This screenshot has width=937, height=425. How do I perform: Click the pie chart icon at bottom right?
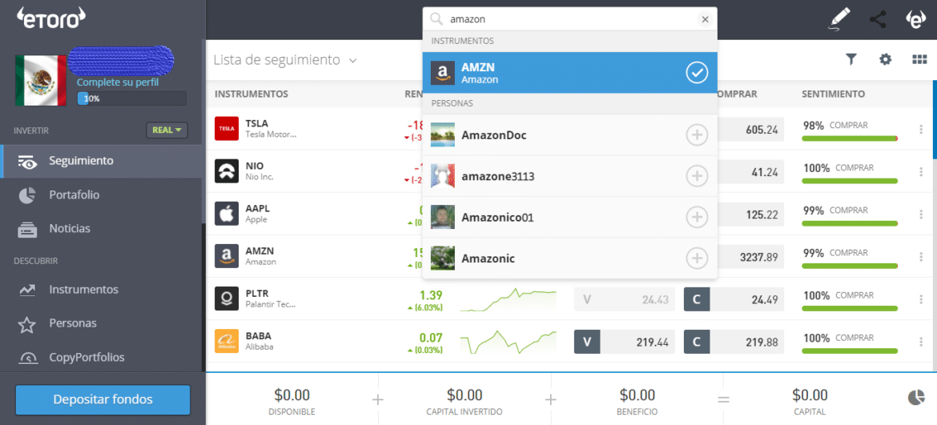(x=916, y=398)
